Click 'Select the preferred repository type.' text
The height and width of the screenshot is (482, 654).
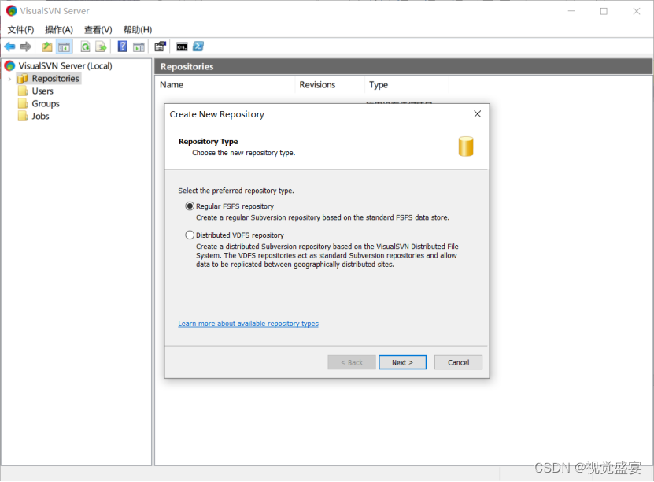(236, 191)
